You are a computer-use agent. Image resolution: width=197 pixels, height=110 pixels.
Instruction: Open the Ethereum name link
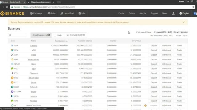tap(34, 73)
